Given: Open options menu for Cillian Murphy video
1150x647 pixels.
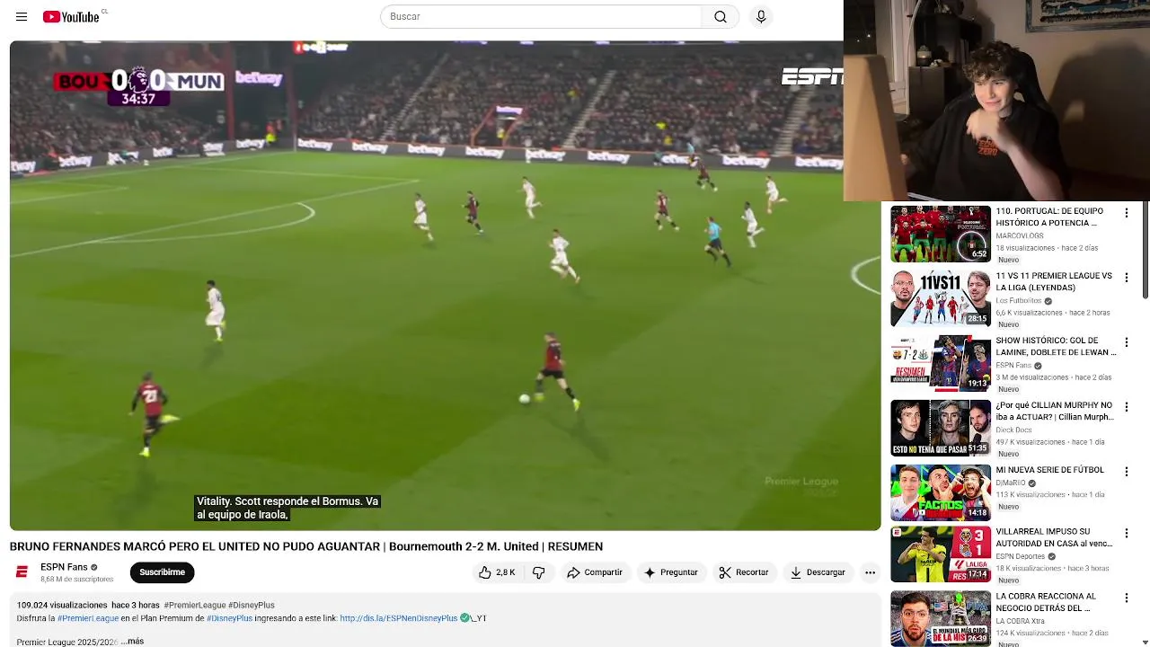Looking at the screenshot, I should tap(1126, 407).
